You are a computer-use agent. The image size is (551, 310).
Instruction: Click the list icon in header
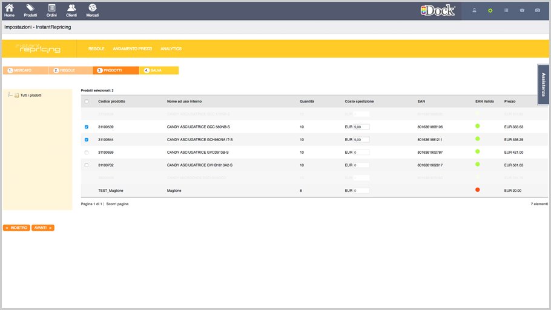coord(506,10)
